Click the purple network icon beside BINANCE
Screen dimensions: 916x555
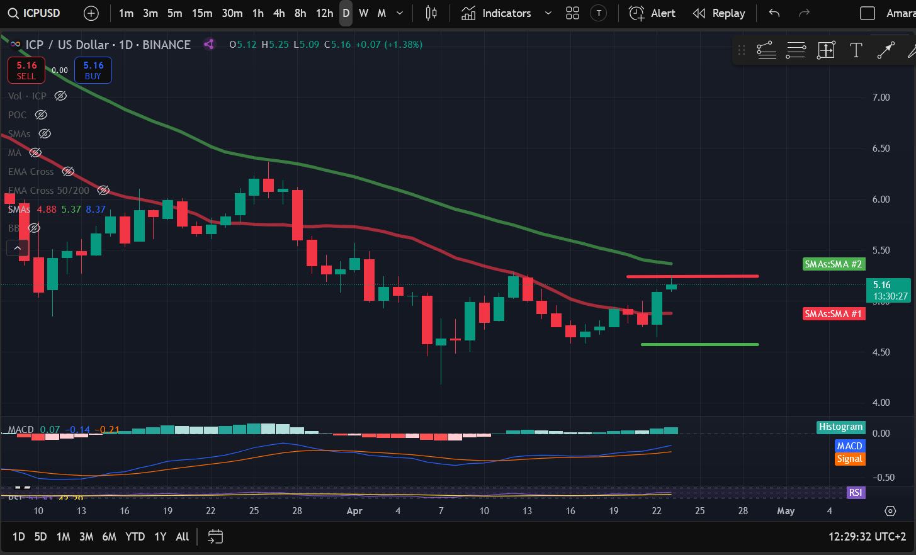coord(209,44)
